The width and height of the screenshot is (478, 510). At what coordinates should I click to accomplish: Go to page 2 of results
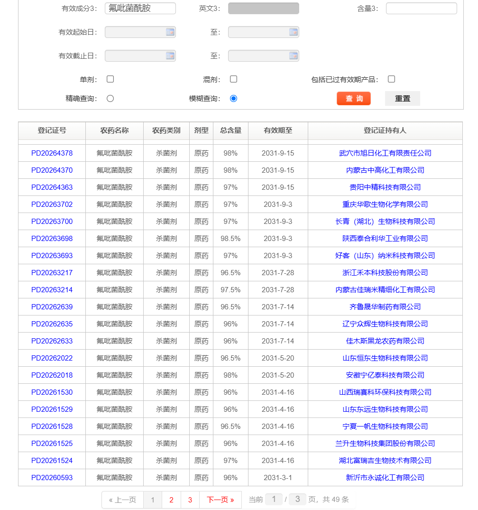[x=171, y=500]
